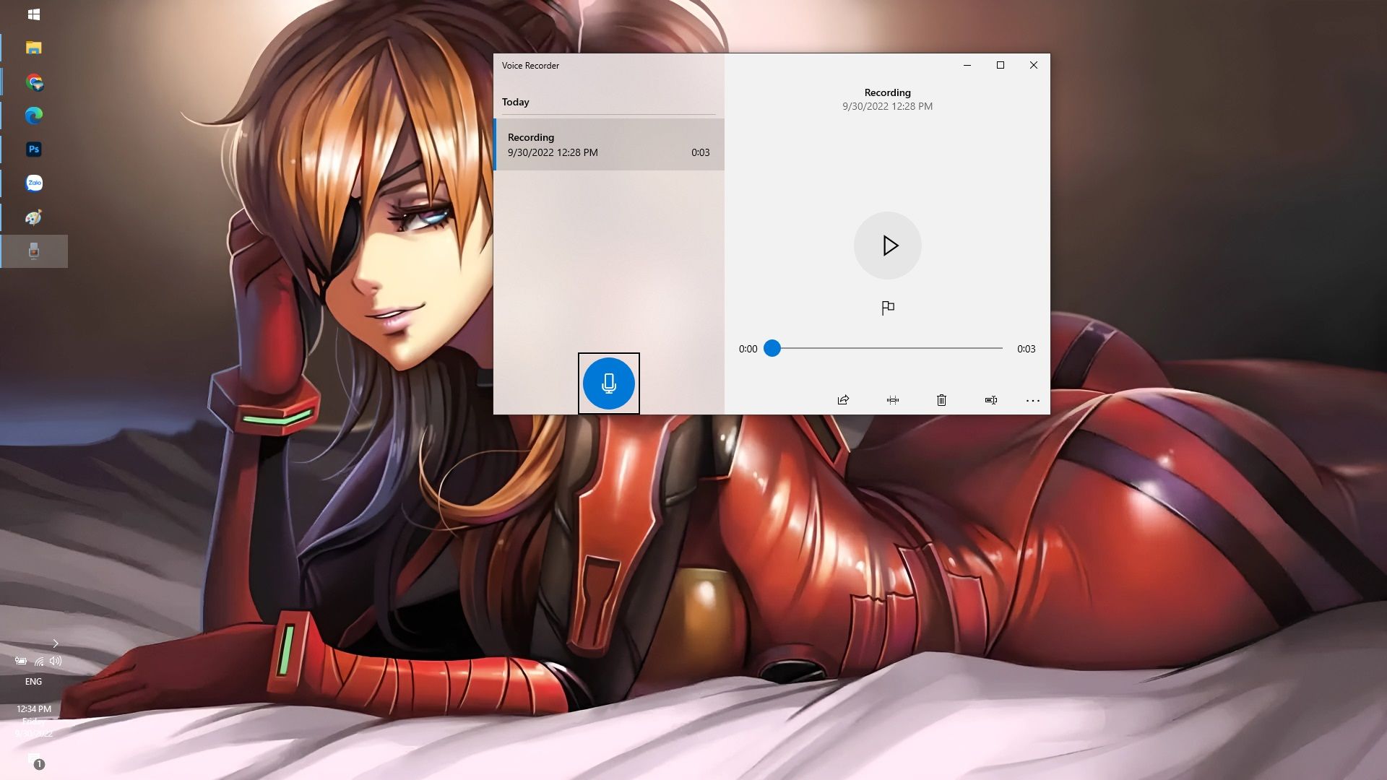
Task: Delete the recording with trash icon
Action: 941,400
